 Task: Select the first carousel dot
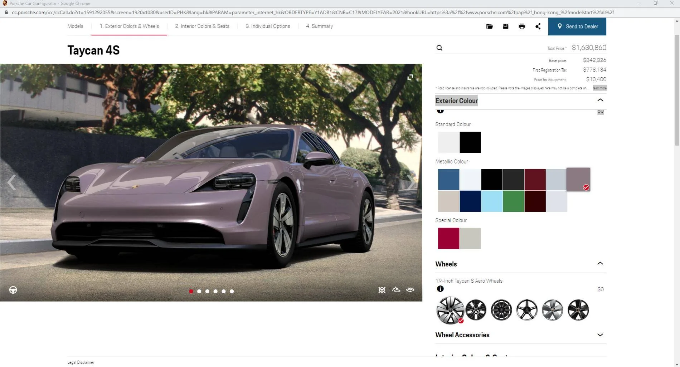click(191, 292)
